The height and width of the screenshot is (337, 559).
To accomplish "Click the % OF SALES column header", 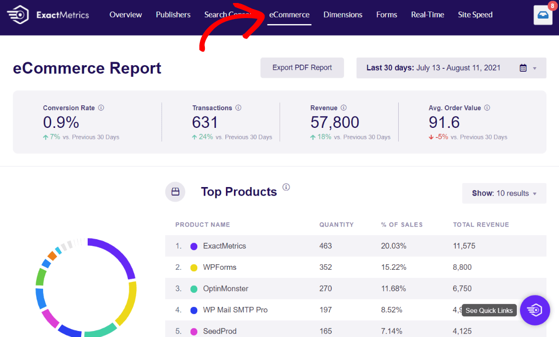I will (402, 225).
